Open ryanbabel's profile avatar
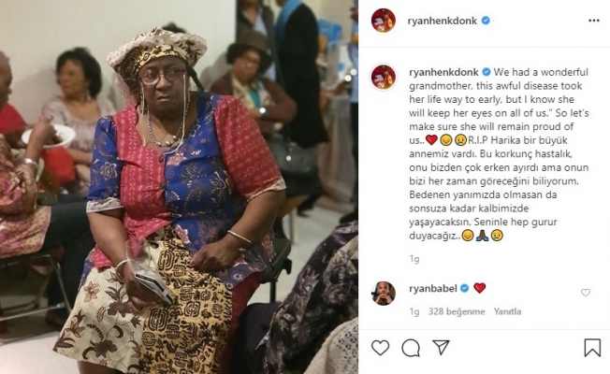 384,294
